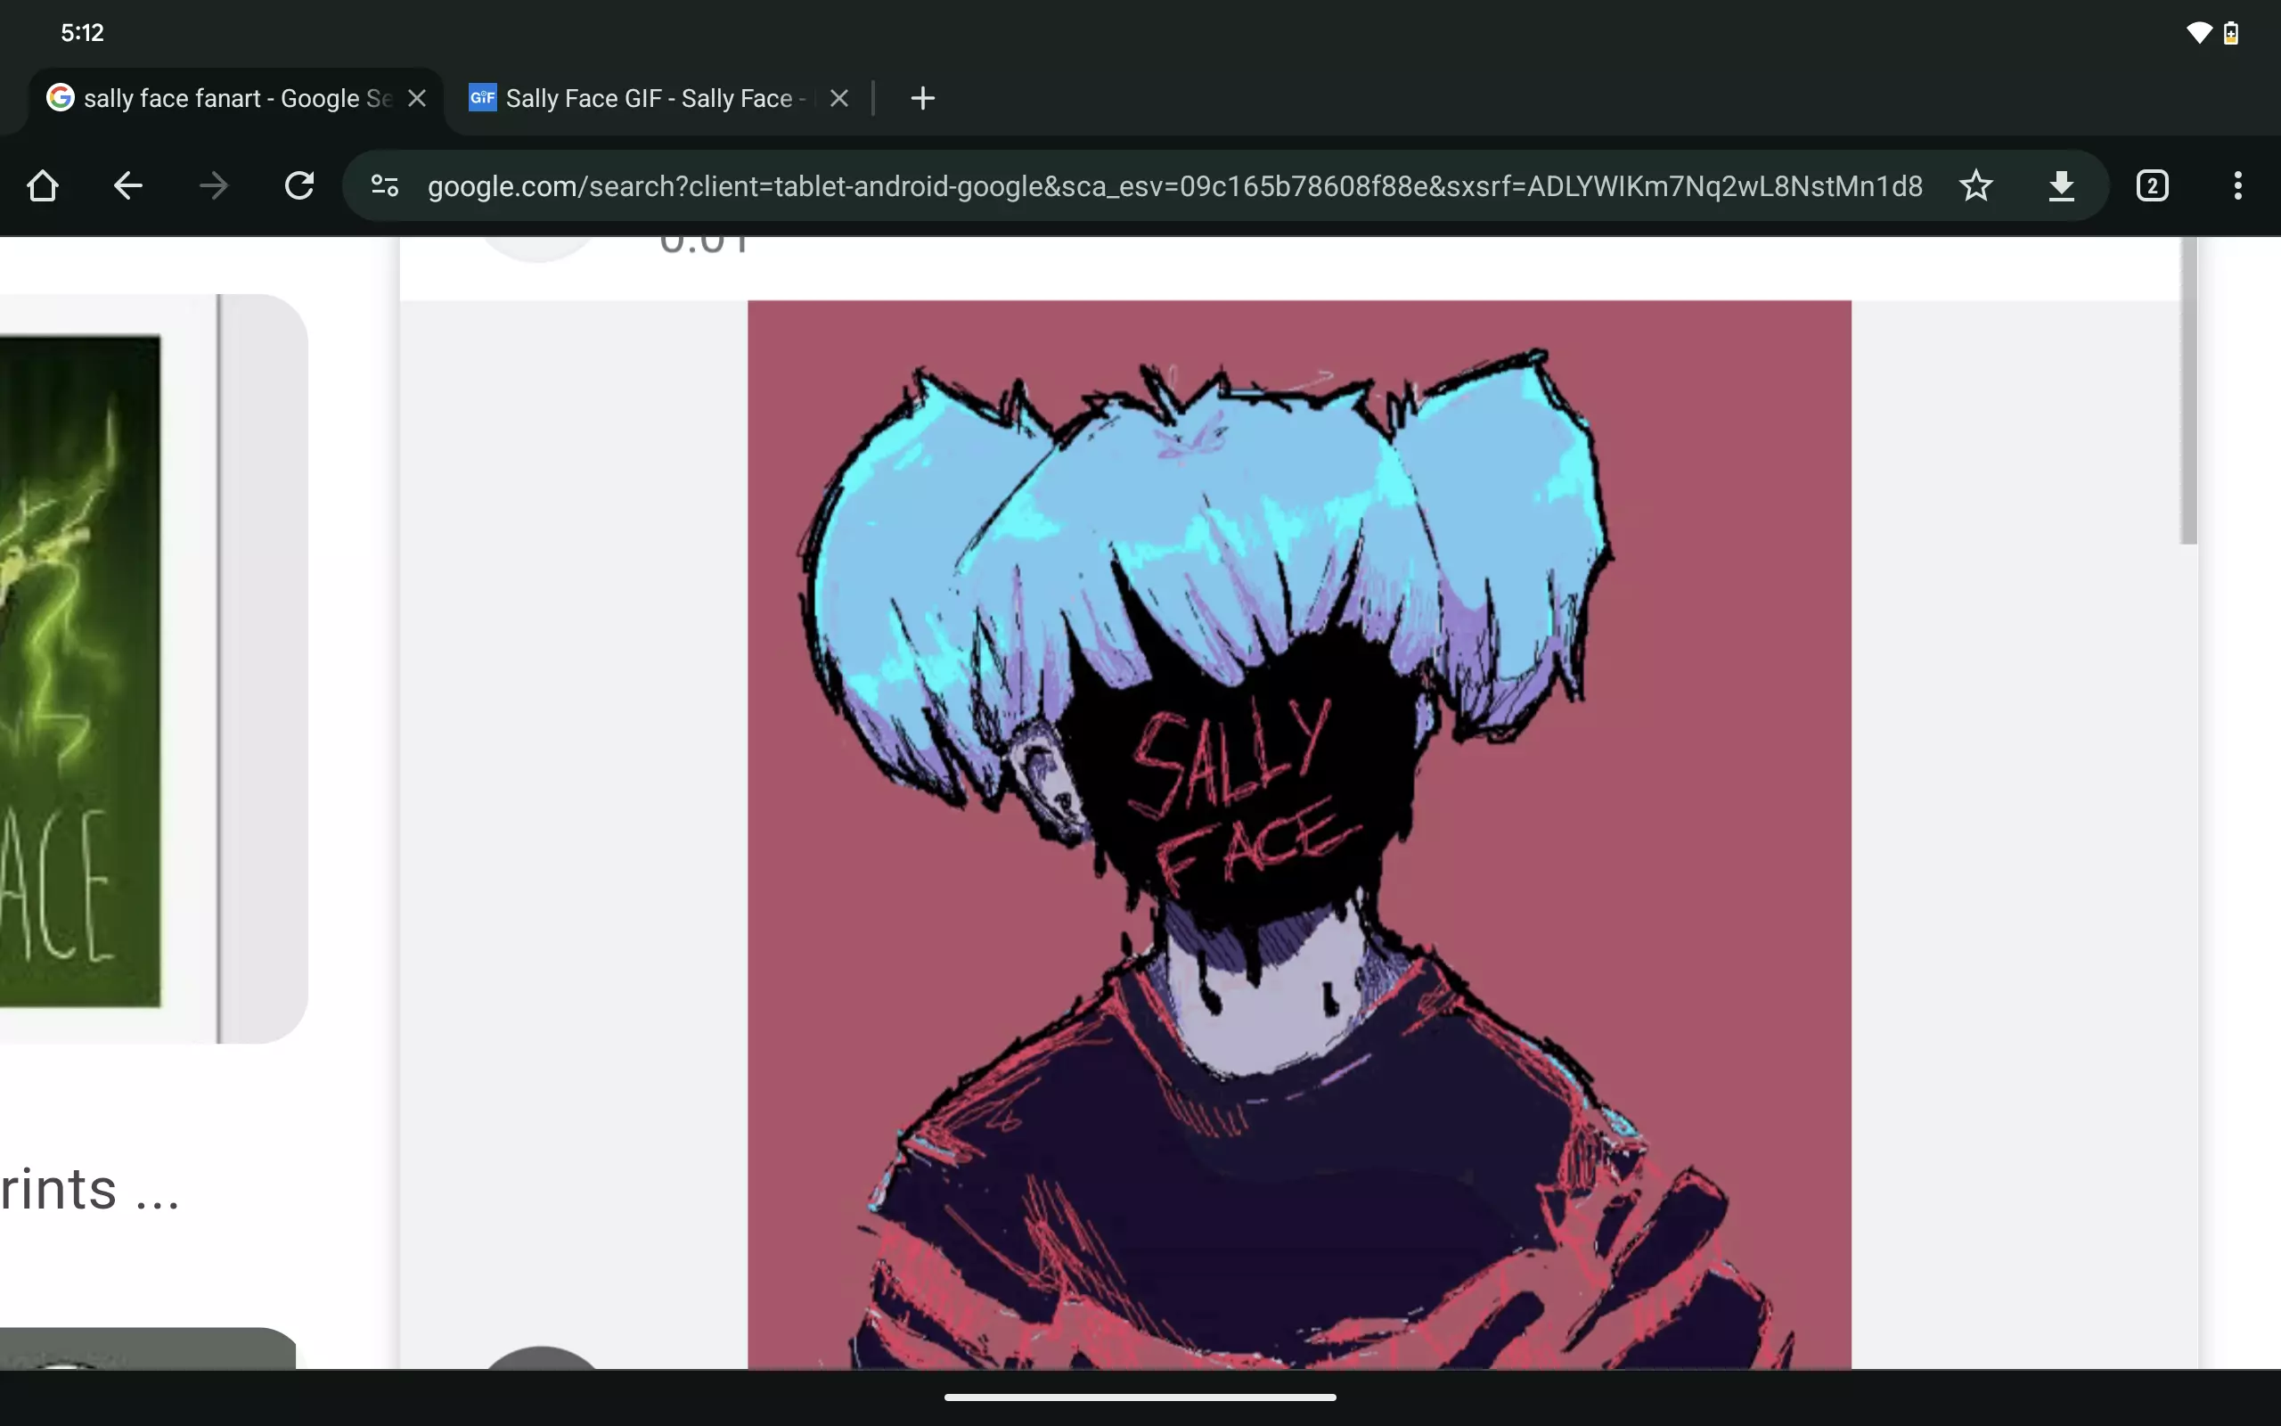This screenshot has height=1426, width=2281.
Task: Switch to sally face fanart Google tab
Action: 226,98
